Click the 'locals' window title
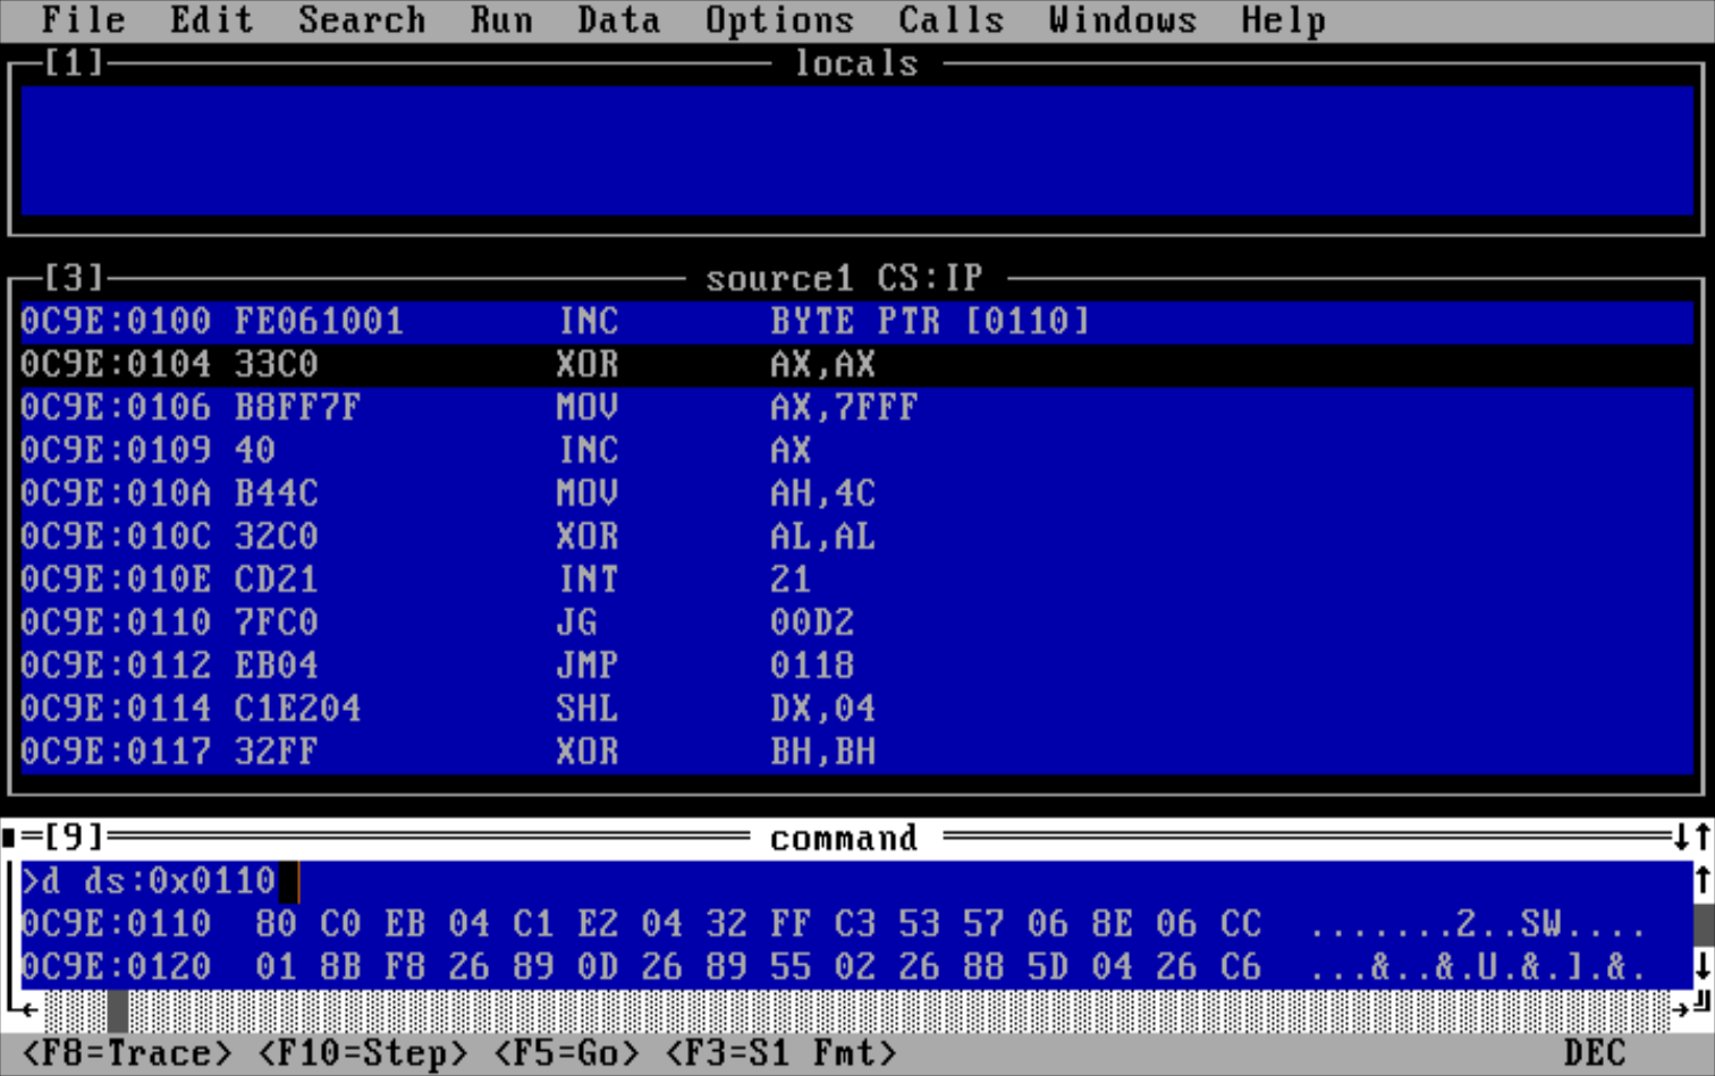The height and width of the screenshot is (1076, 1715). click(x=856, y=64)
